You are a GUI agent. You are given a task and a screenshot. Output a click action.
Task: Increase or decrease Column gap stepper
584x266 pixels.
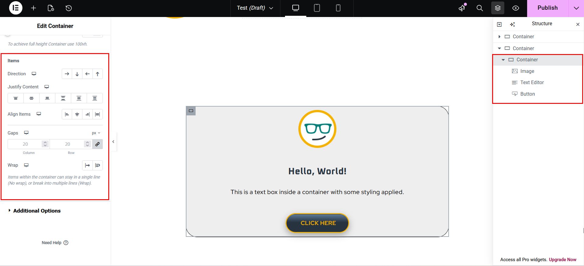pyautogui.click(x=45, y=144)
